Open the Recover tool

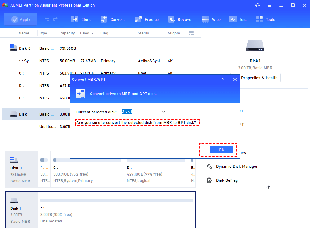point(180,19)
